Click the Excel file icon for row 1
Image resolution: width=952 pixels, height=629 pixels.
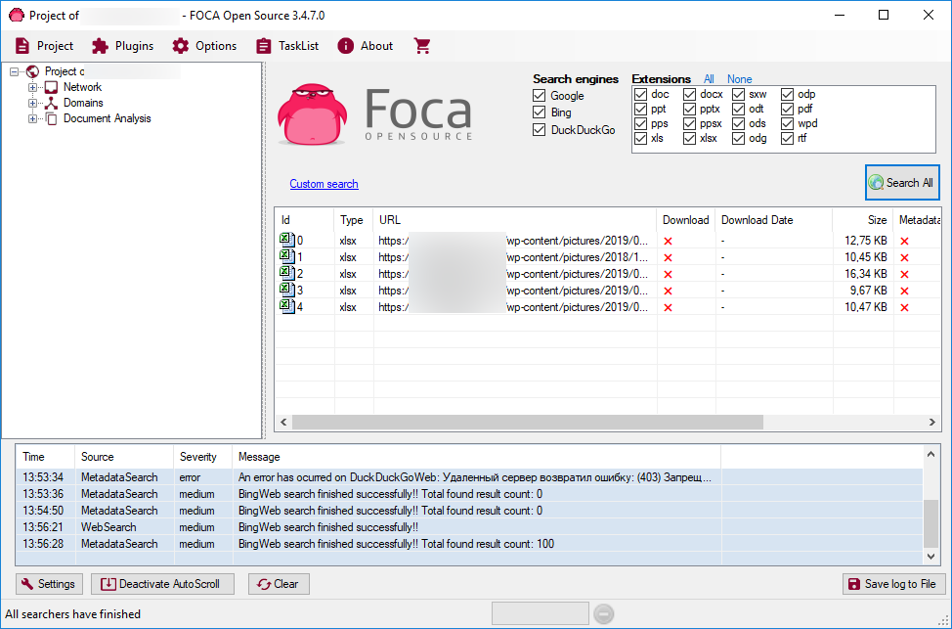click(x=286, y=257)
